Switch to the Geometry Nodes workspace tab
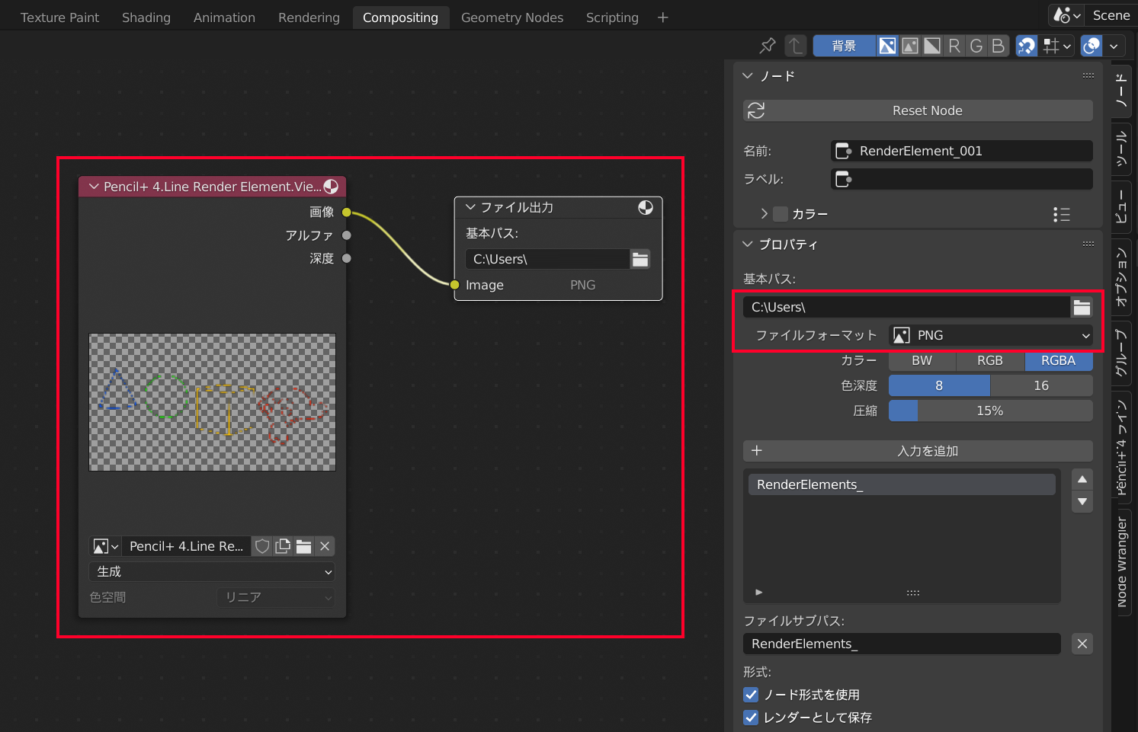The image size is (1138, 732). [511, 18]
